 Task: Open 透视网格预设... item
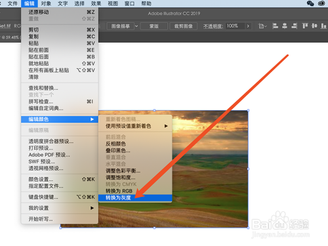pos(60,169)
